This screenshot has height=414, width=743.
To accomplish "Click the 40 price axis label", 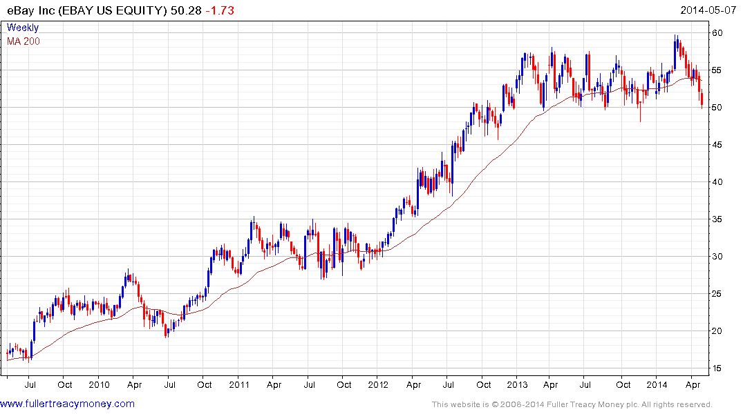I will coord(717,181).
